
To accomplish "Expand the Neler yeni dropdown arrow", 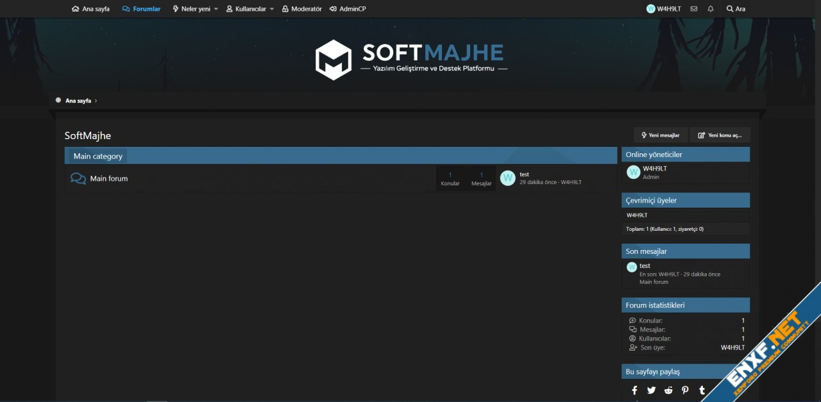I will click(216, 9).
